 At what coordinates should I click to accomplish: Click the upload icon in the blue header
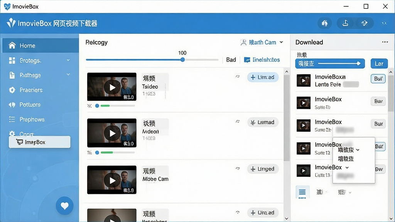345,23
